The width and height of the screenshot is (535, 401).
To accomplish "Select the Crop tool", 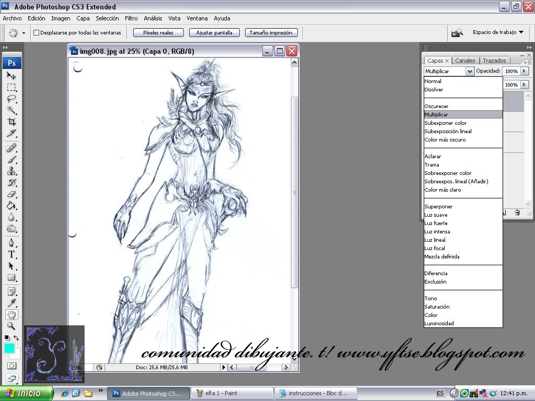I will pyautogui.click(x=11, y=122).
